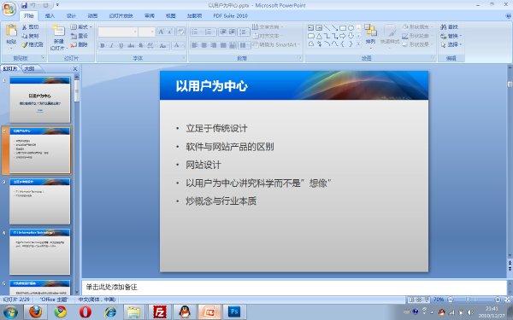Viewport: 513px width, 320px height.
Task: Open the Arrange (排列) icon
Action: tap(371, 30)
